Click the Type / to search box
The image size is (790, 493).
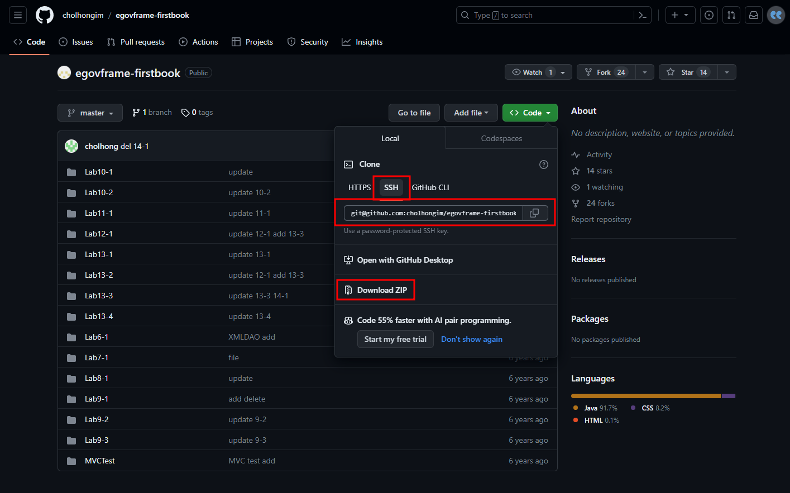pos(554,15)
